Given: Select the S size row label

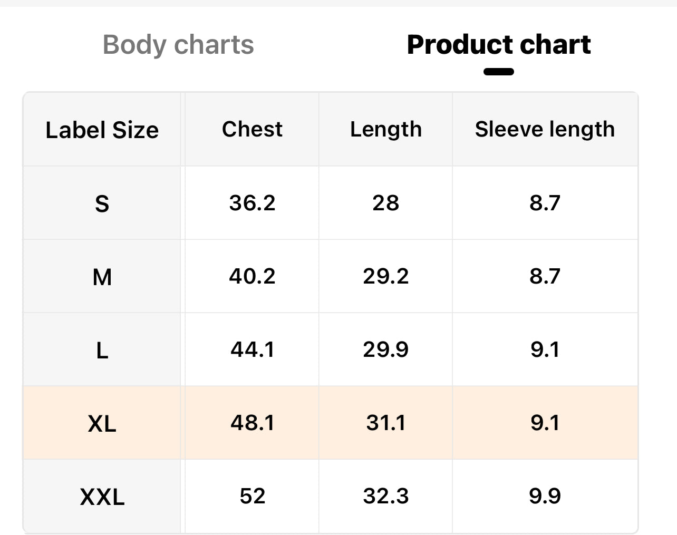Looking at the screenshot, I should pos(102,203).
